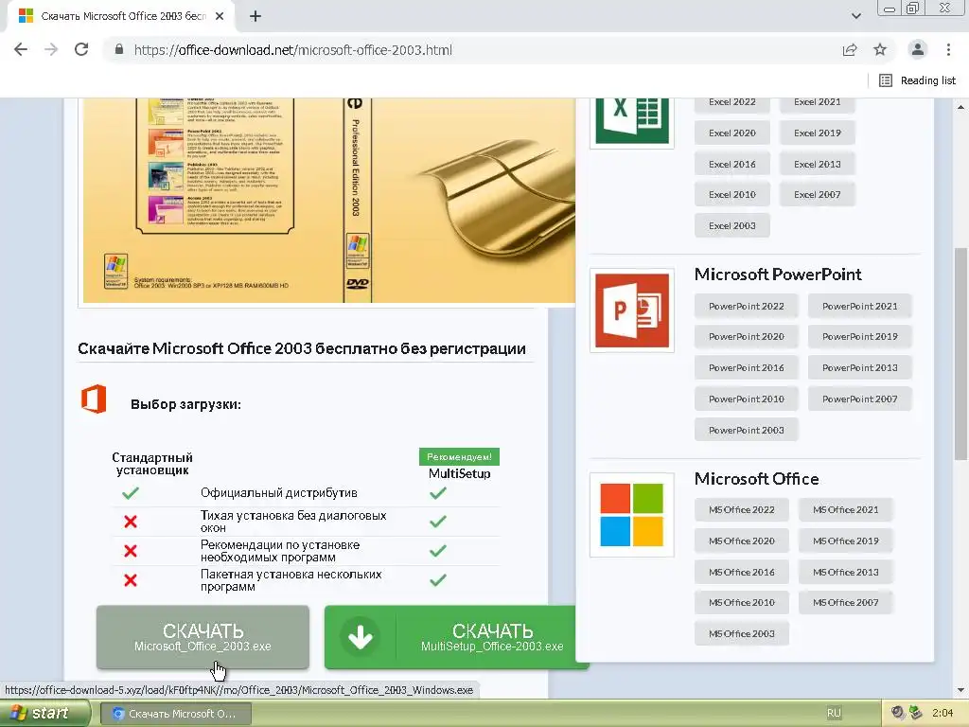
Task: Open the Excel 2019 link
Action: click(817, 133)
